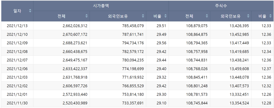The width and height of the screenshot is (274, 108).
Task: Click foreign-held value 794,734,176
Action: (x=133, y=43)
